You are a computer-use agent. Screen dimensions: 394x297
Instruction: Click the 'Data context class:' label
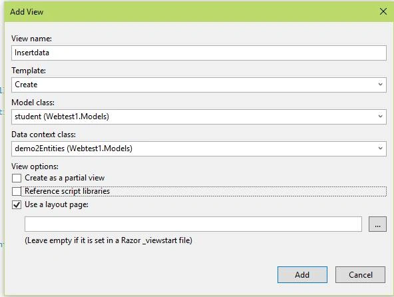click(x=43, y=135)
